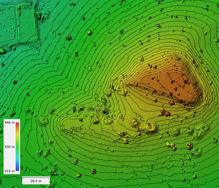Image resolution: width=219 pixels, height=188 pixels.
Task: Click the elevation color gradient bar
Action: coord(17,147)
